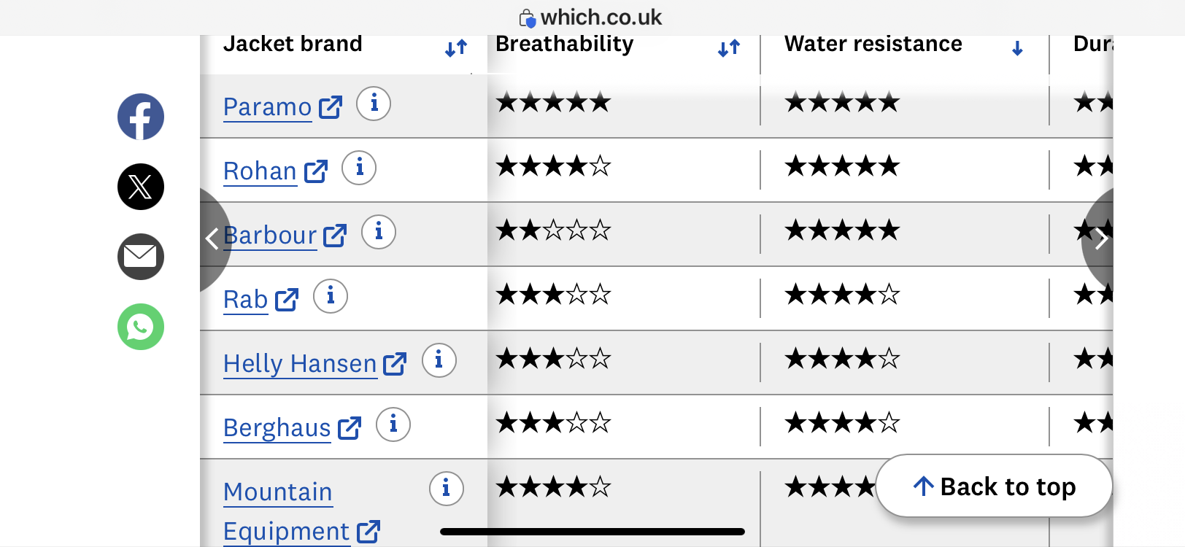View Helly Hansen info tooltip icon

pos(439,360)
